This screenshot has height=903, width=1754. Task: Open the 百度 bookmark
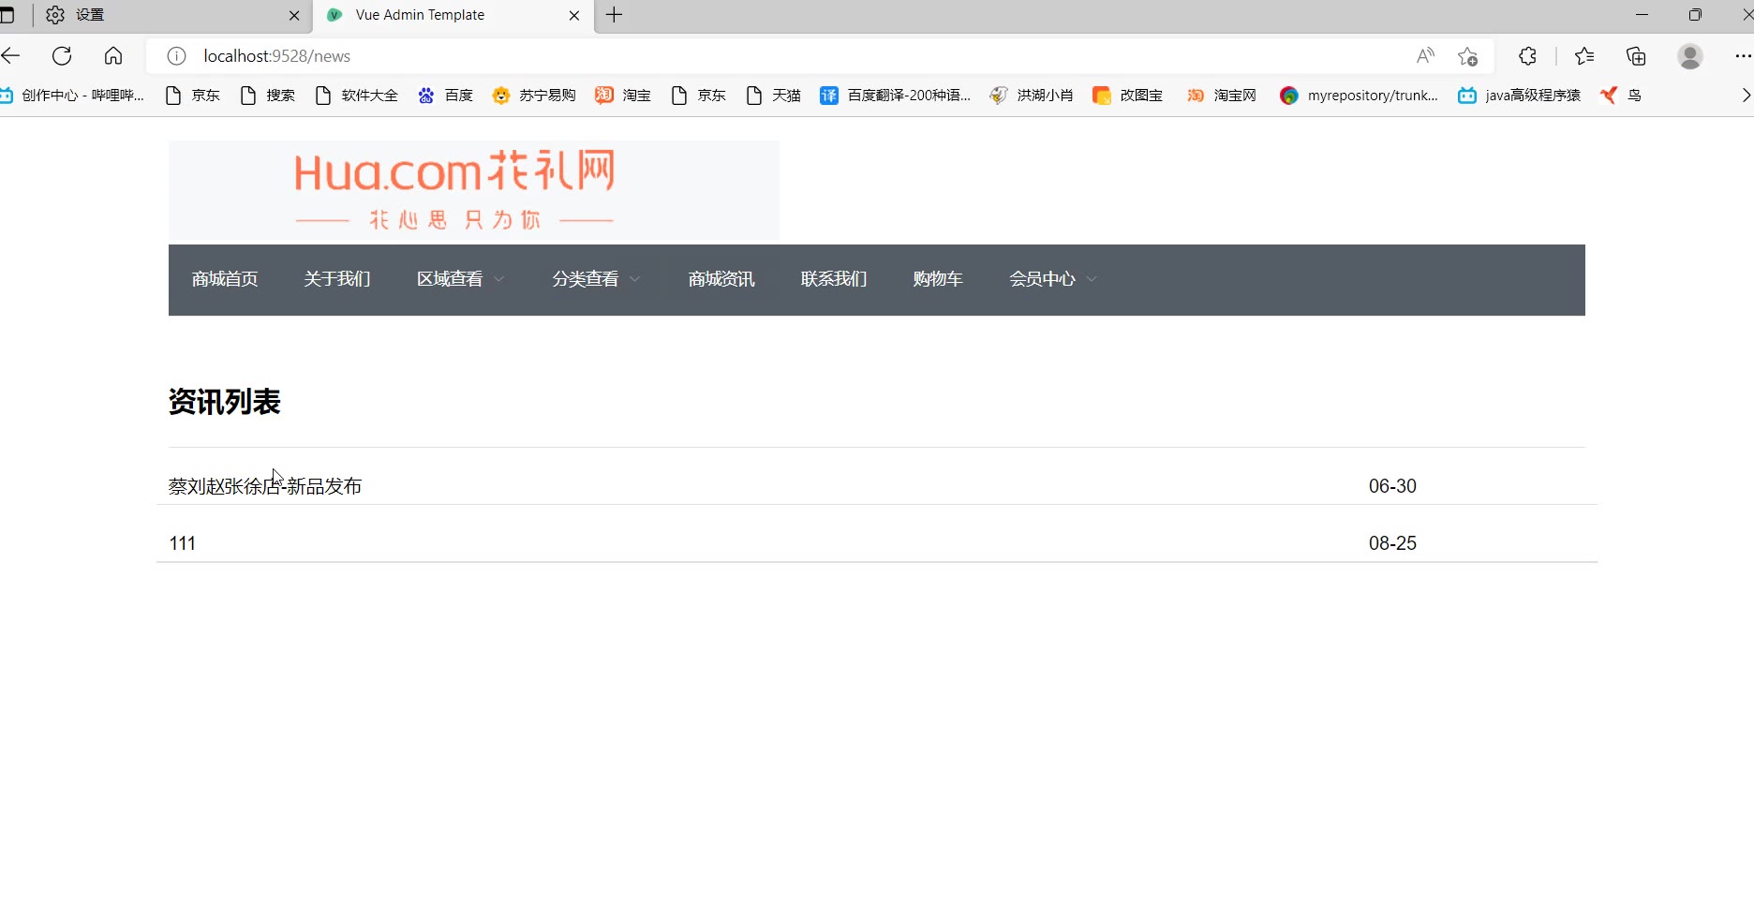[445, 96]
